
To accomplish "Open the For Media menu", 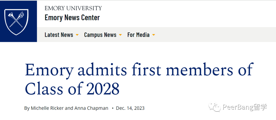I will (x=138, y=35).
